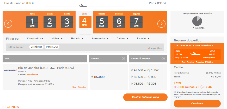Click the Smiles & Money help icon
This screenshot has height=109, width=227.
tap(163, 59)
